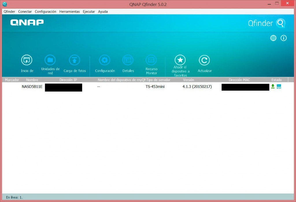
Task: Sort by Tipo de servidor column header
Action: tap(158, 80)
